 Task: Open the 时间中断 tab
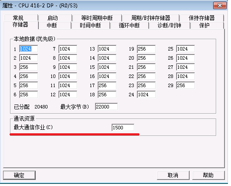[x=91, y=25]
